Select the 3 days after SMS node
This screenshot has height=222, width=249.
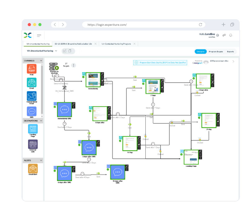[89, 147]
